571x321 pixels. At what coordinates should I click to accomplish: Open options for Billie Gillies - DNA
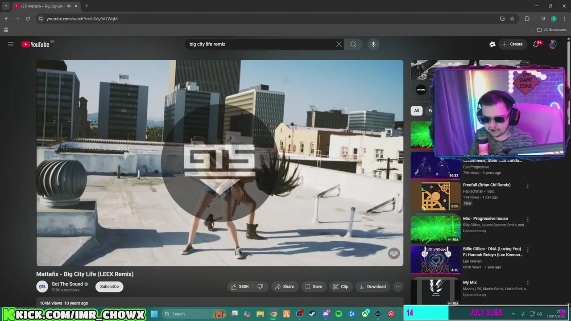pos(528,250)
